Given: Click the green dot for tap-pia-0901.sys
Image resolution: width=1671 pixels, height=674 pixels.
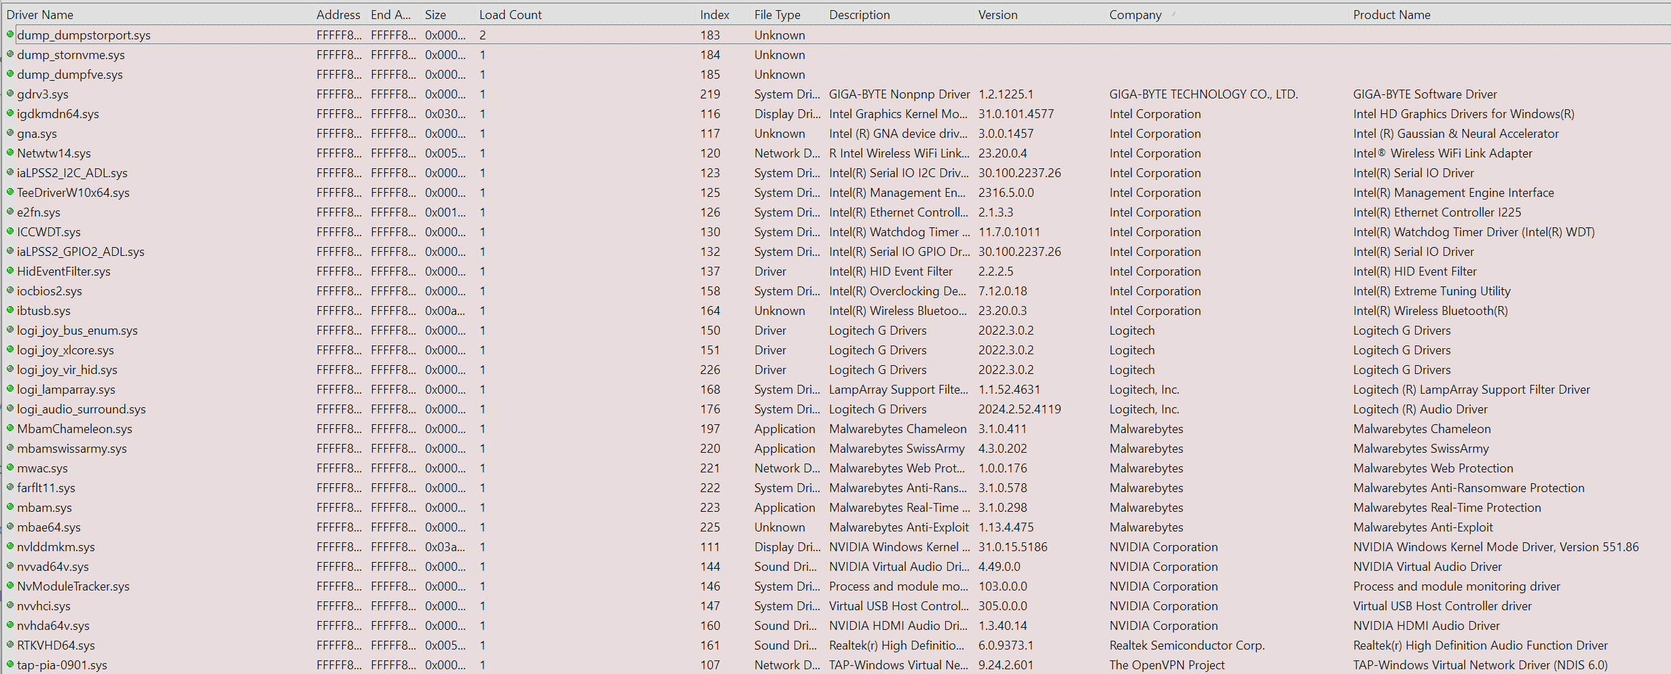Looking at the screenshot, I should [10, 664].
